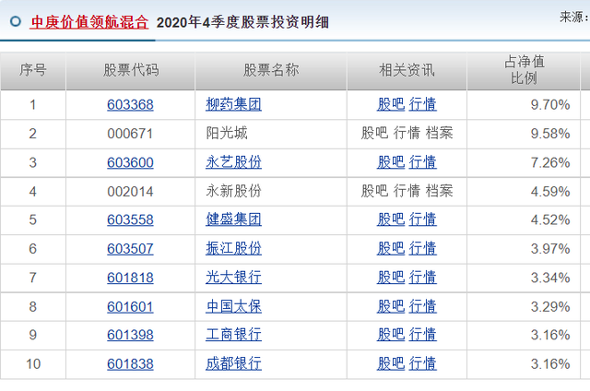The image size is (590, 391).
Task: Open 股吧 for 光大银行
Action: [391, 278]
